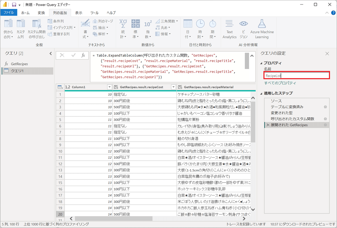Select クエリ1 in the query list
Image resolution: width=337 pixels, height=228 pixels.
27,71
